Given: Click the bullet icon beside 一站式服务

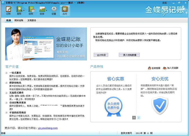Looking at the screenshot, I should click(6, 73).
